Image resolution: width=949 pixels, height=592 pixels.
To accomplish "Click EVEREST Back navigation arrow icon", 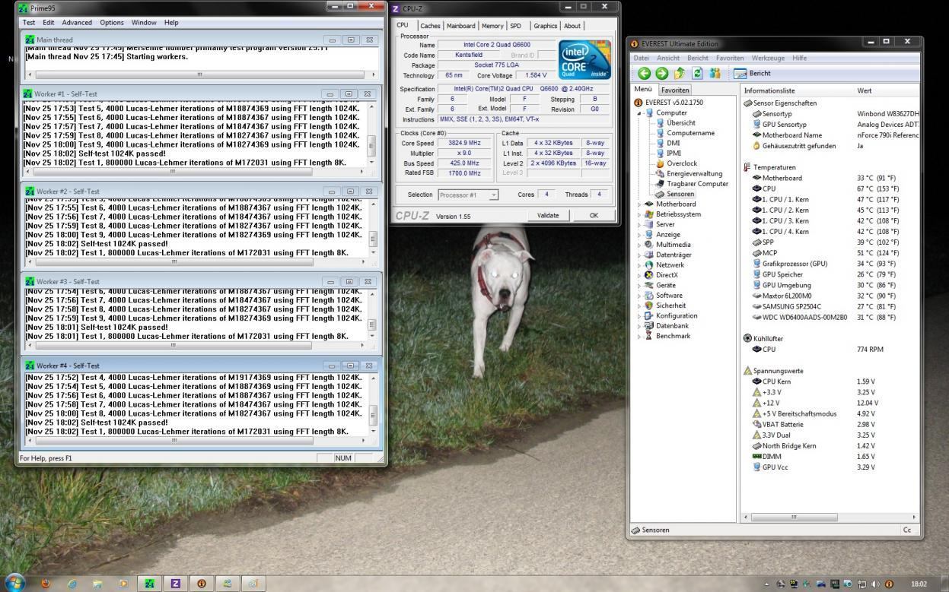I will [x=645, y=73].
